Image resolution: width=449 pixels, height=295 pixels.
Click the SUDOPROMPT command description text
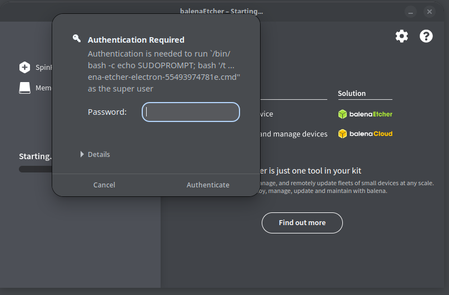click(x=164, y=71)
